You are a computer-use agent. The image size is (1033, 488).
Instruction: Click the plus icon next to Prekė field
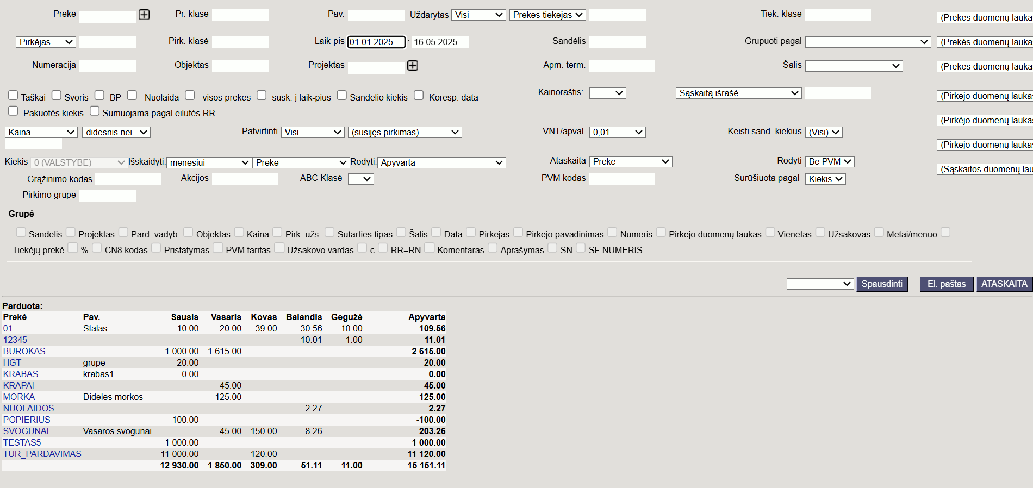tap(144, 15)
